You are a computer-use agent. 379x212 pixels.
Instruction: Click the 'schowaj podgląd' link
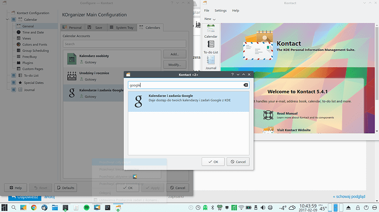(349, 197)
